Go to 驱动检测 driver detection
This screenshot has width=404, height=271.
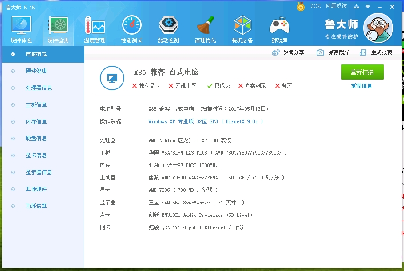pos(168,29)
